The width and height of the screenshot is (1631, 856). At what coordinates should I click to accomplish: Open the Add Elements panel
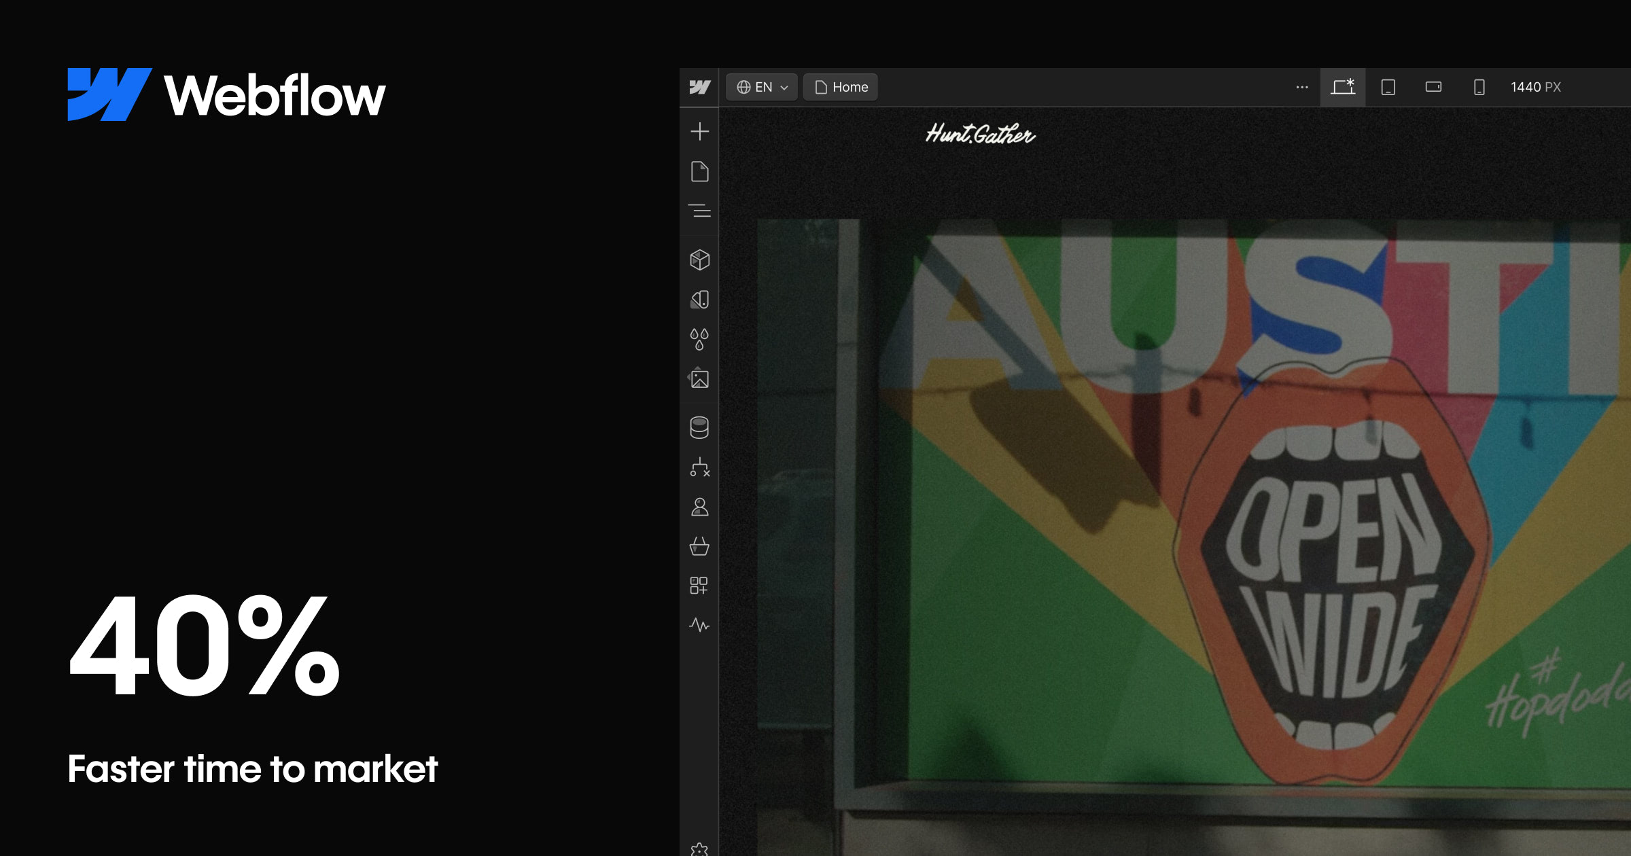point(700,132)
